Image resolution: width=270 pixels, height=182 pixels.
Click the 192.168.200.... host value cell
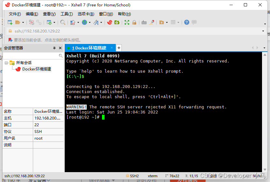click(x=48, y=118)
